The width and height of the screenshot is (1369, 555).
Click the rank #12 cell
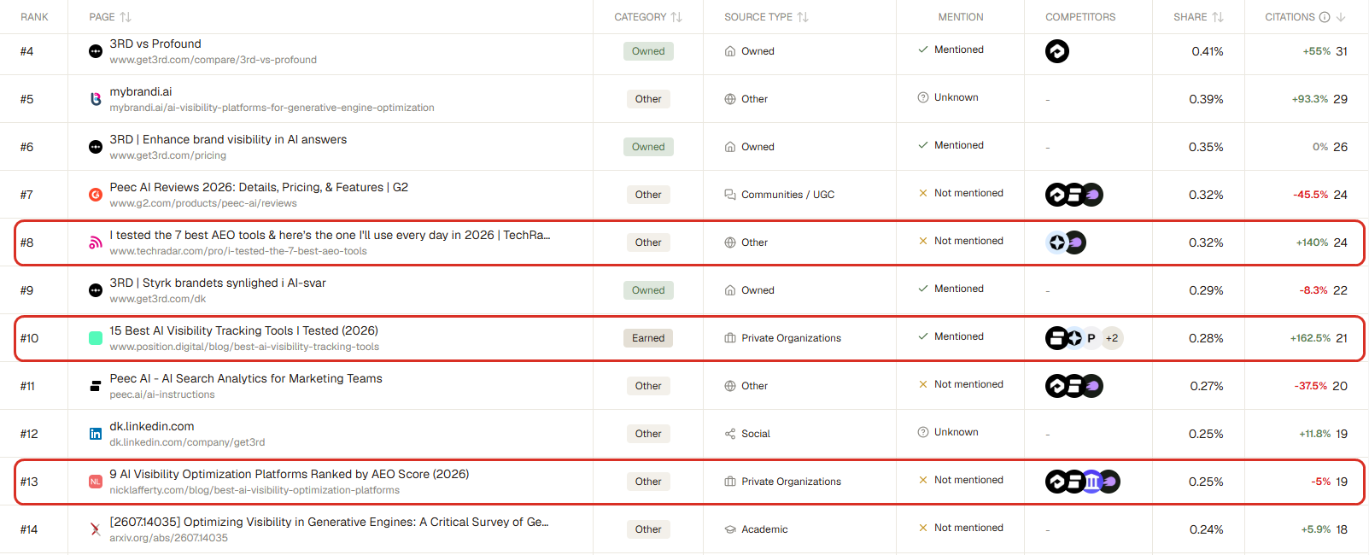tap(29, 434)
